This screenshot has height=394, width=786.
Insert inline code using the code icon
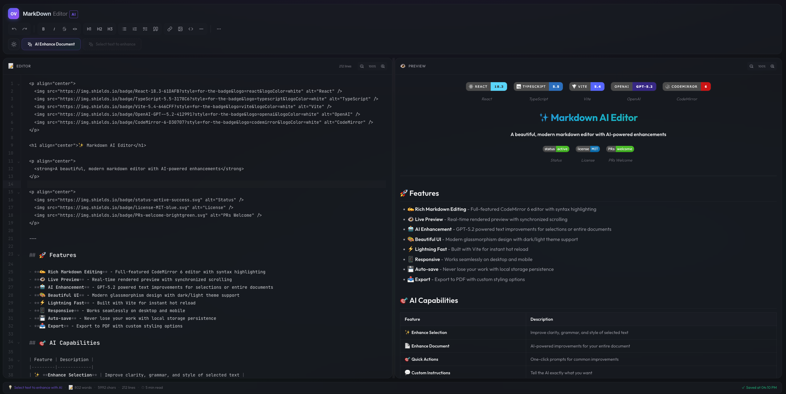pos(75,29)
